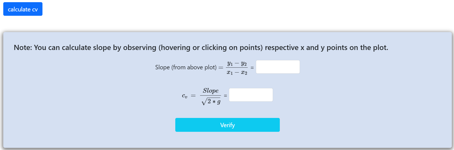Click the y1 − y2 numerator
The width and height of the screenshot is (454, 150).
[x=237, y=64]
